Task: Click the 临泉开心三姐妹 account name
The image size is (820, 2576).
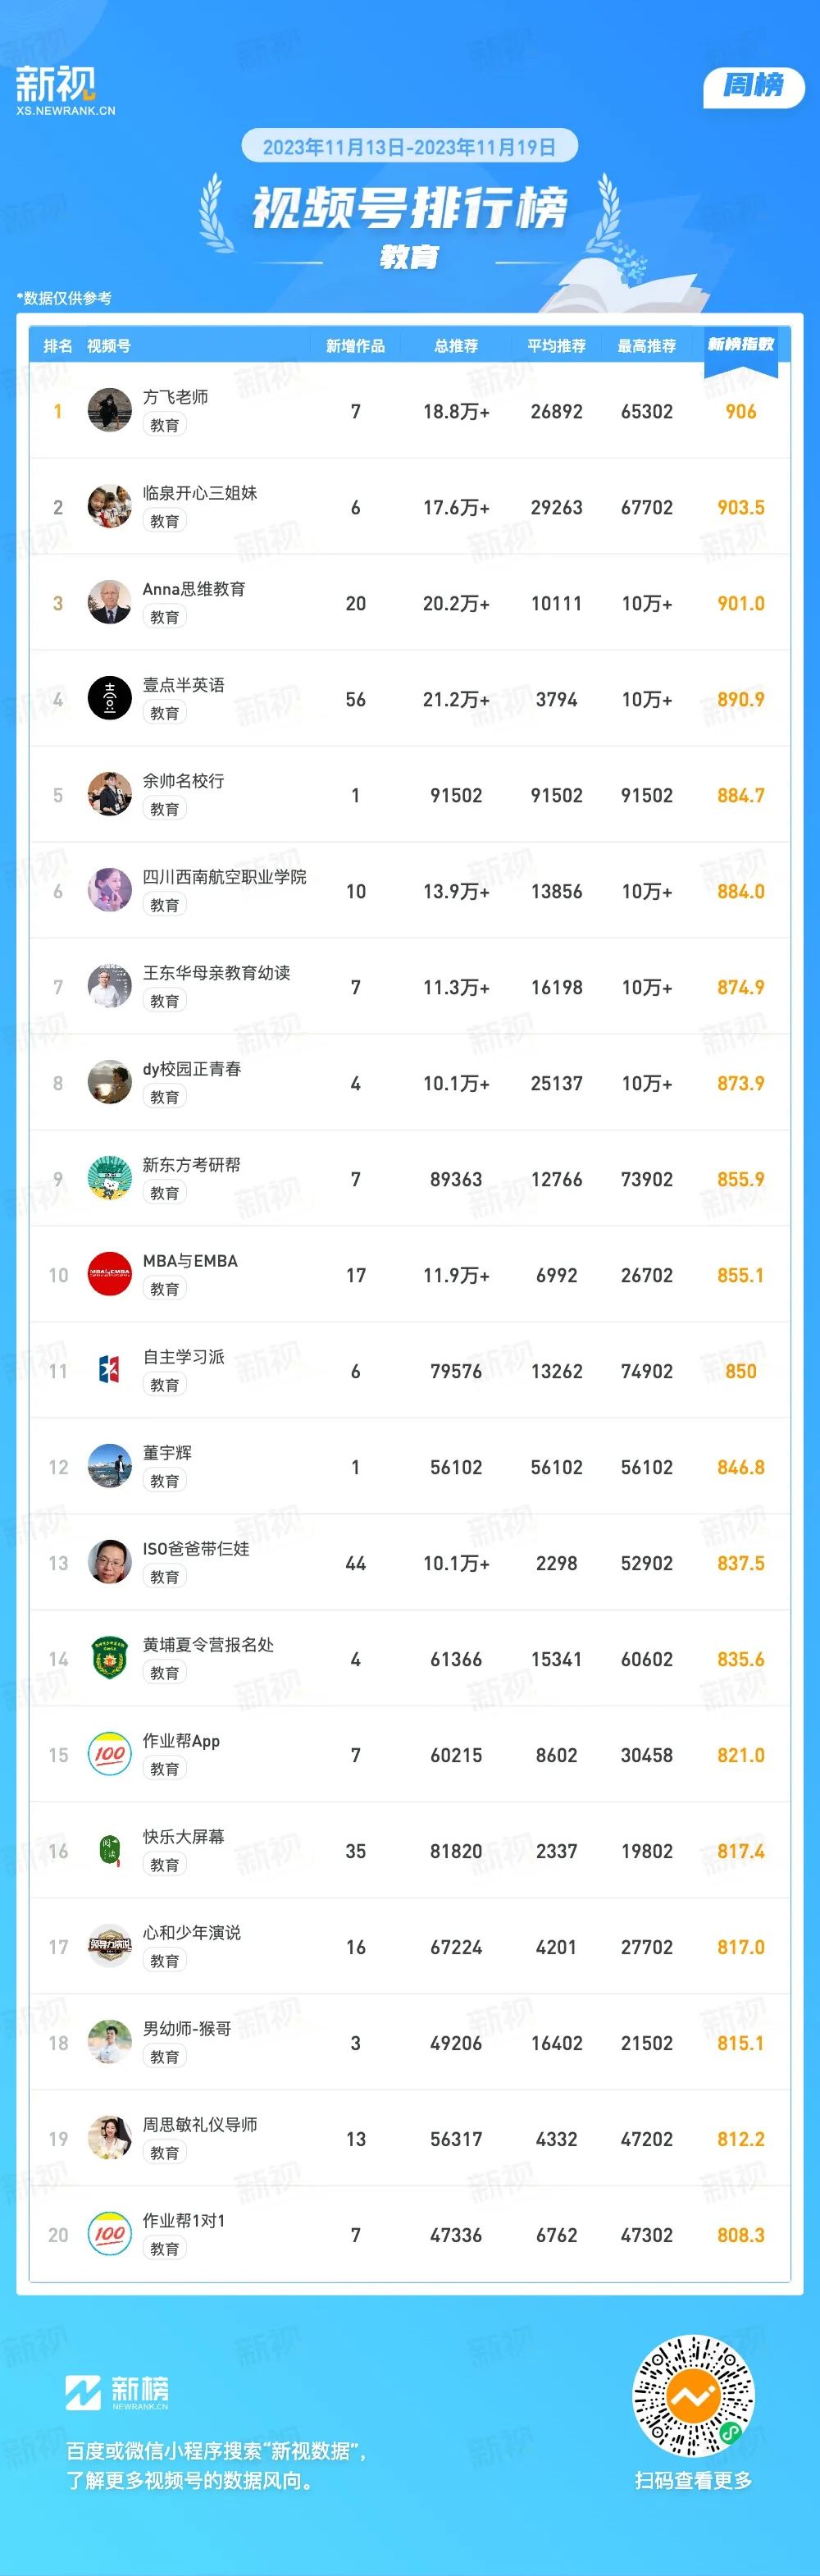Action: (200, 492)
